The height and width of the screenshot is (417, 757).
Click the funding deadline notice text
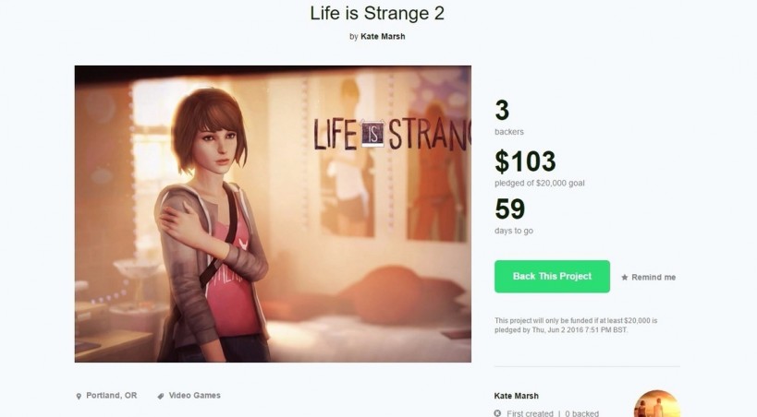tap(576, 325)
